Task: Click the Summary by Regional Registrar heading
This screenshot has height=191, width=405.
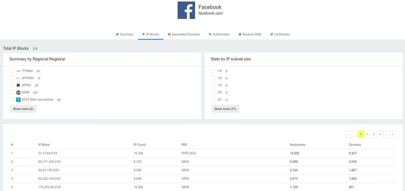Action: pos(37,59)
